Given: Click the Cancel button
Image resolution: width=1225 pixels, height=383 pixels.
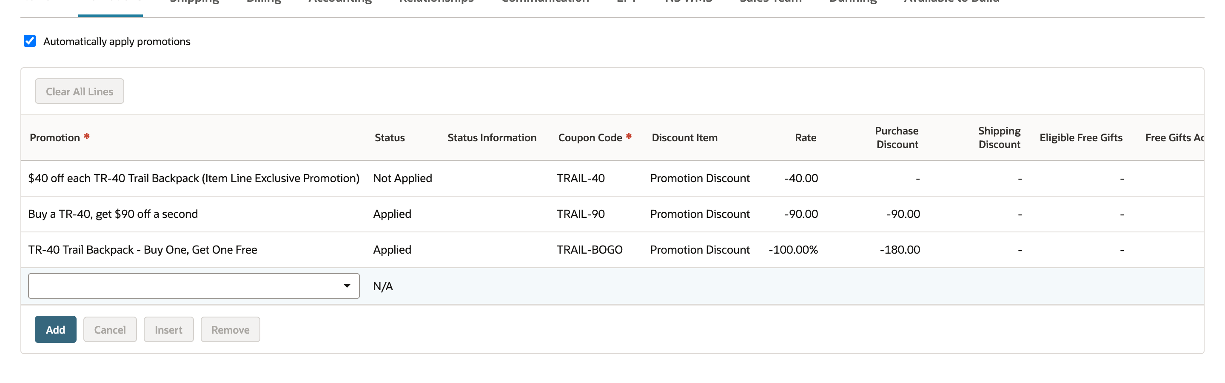Looking at the screenshot, I should pyautogui.click(x=110, y=330).
